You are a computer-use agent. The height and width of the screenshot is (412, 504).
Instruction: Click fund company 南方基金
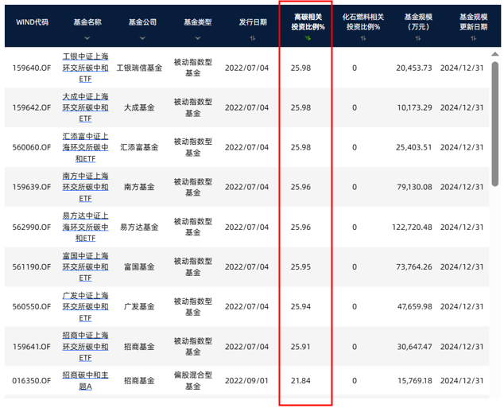coord(139,187)
